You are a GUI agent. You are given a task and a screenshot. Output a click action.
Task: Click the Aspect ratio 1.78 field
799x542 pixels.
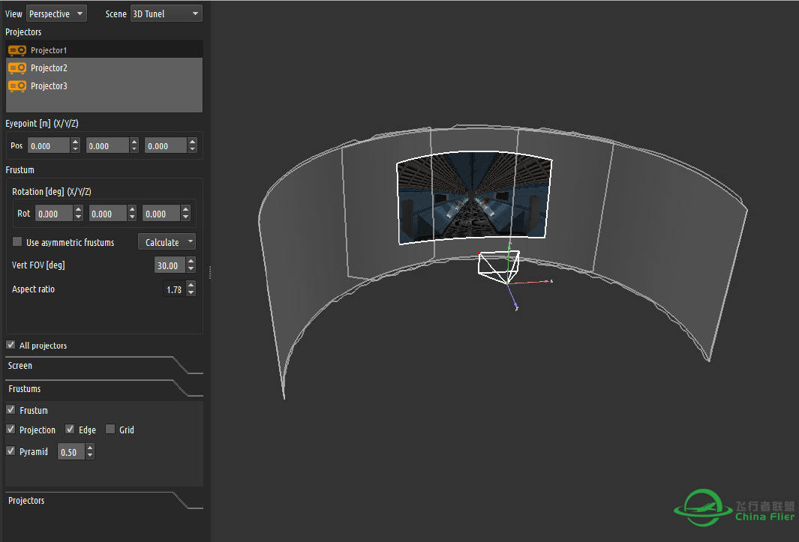point(174,289)
